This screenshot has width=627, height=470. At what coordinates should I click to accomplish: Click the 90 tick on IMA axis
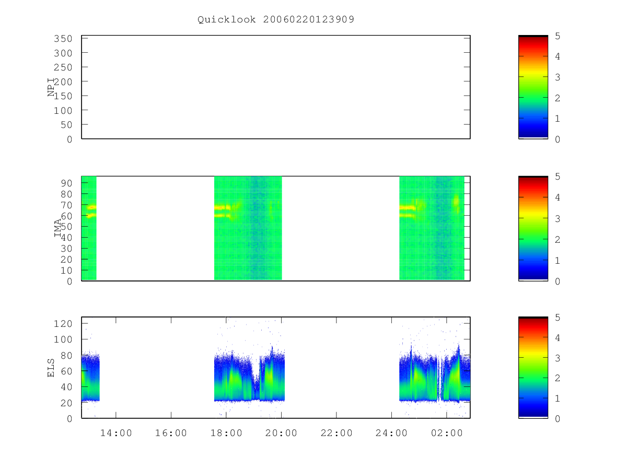click(66, 183)
